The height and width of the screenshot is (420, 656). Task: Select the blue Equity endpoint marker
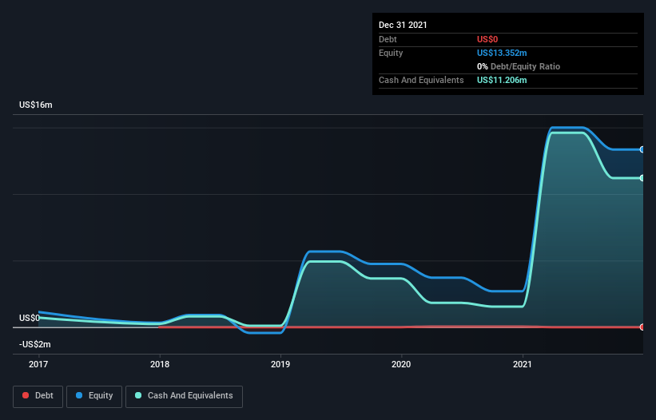click(642, 149)
